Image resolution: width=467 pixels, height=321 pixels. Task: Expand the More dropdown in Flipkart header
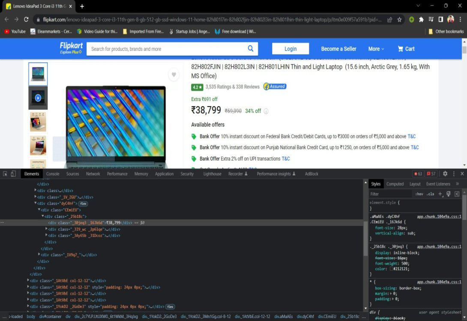click(x=376, y=49)
